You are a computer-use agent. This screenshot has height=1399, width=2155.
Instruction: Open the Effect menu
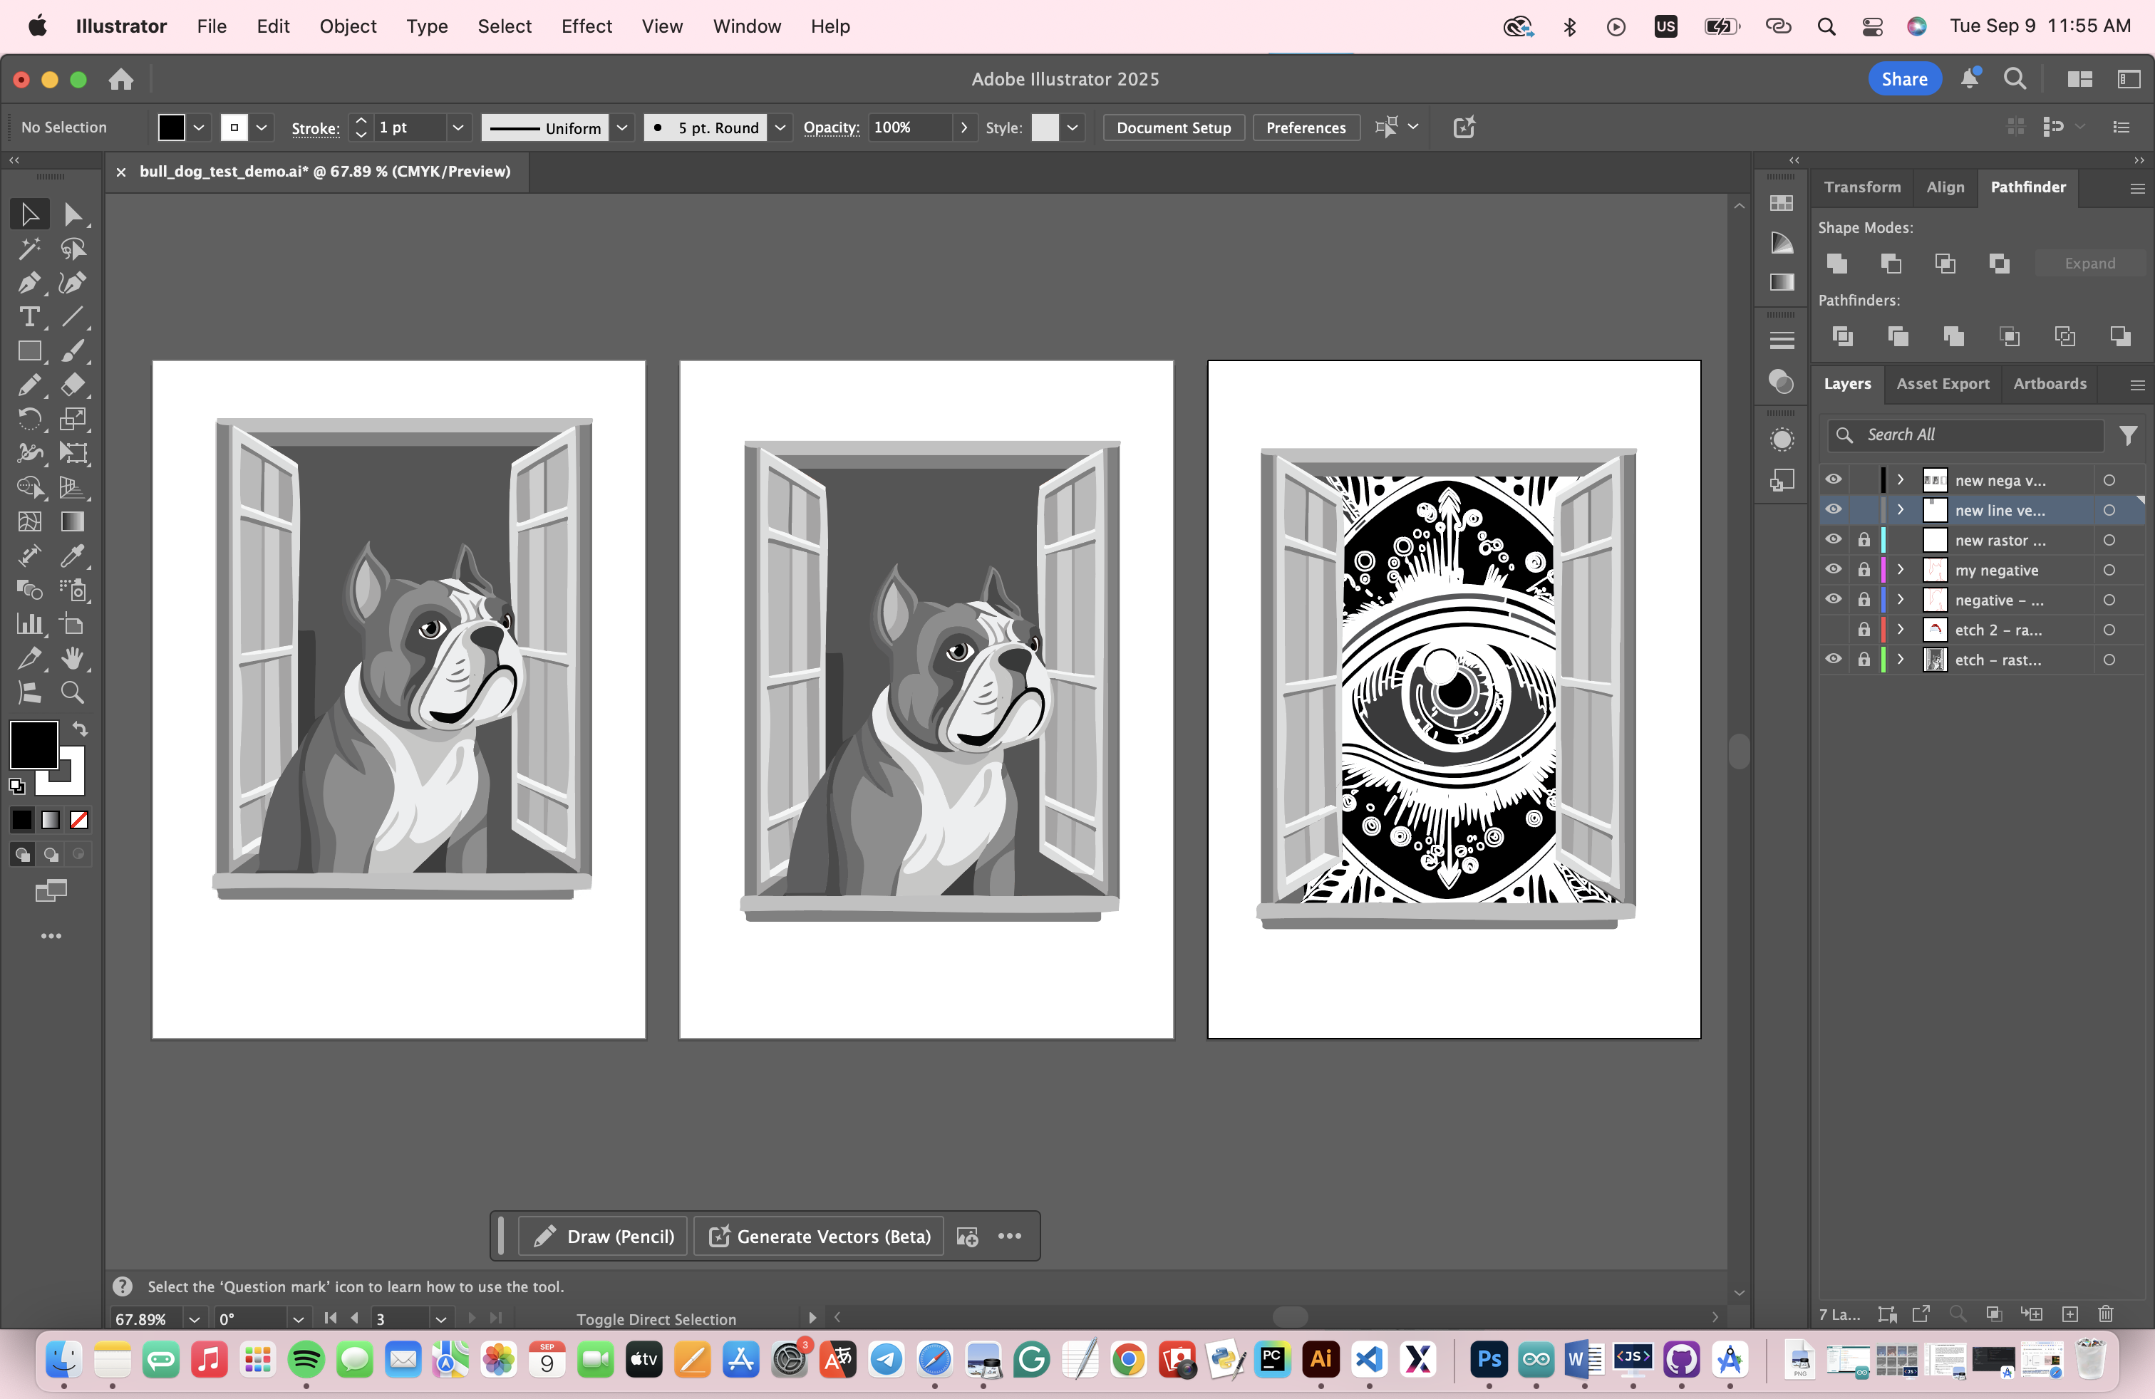coord(586,26)
